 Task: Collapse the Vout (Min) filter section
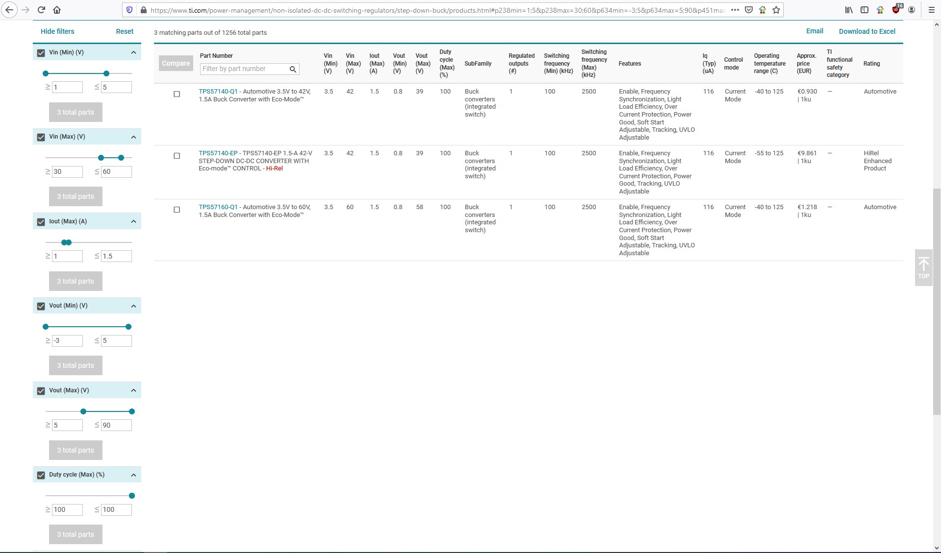(133, 306)
